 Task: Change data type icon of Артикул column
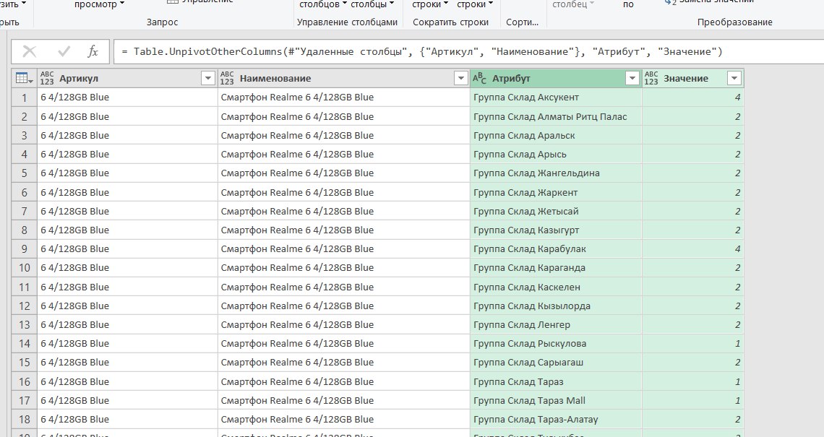(47, 78)
